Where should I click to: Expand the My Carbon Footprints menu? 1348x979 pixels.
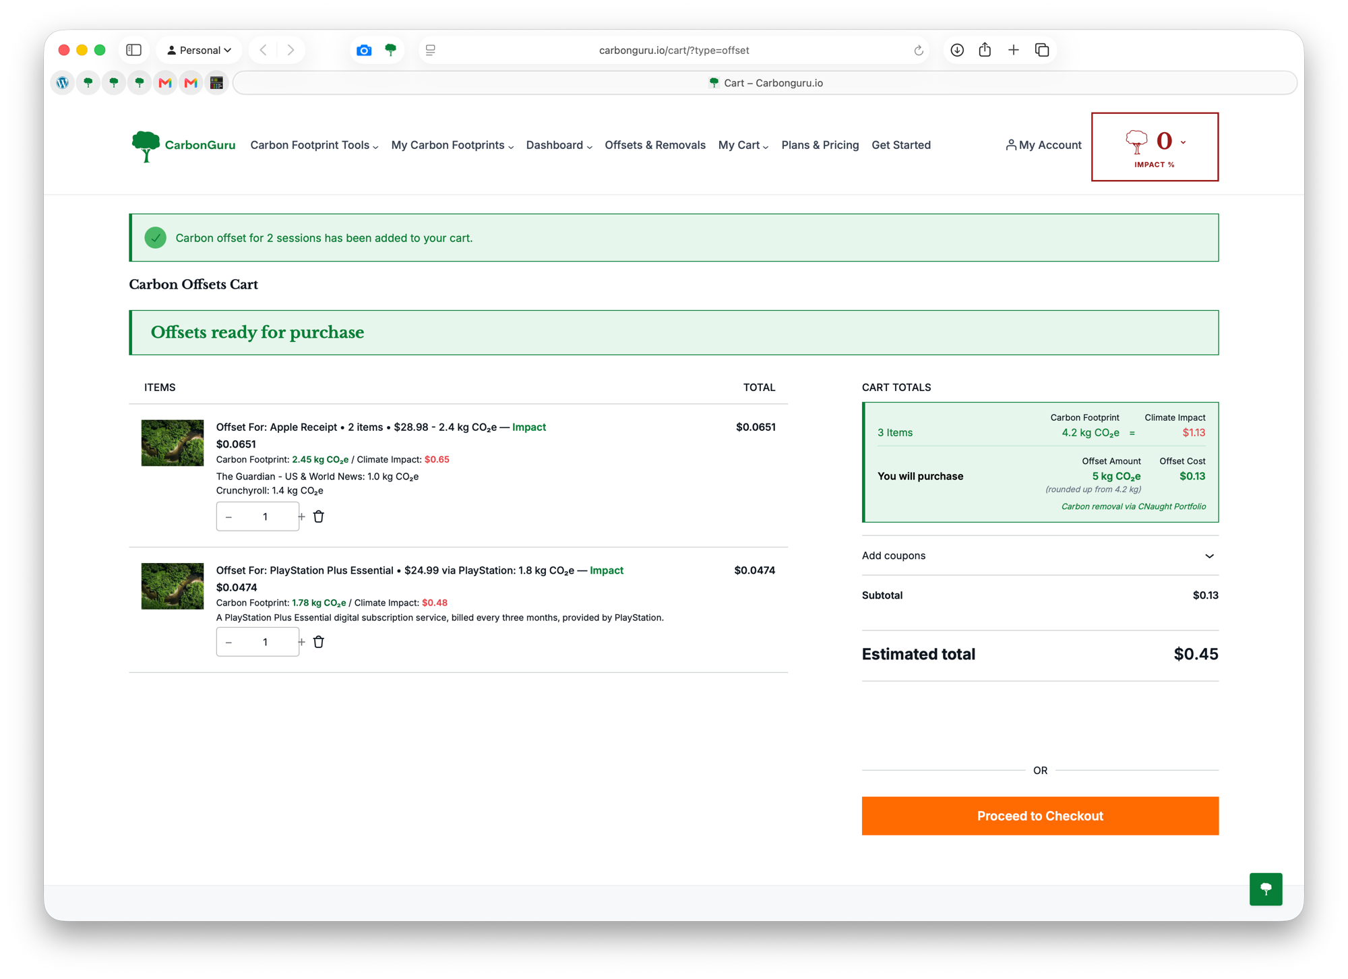[x=452, y=145]
